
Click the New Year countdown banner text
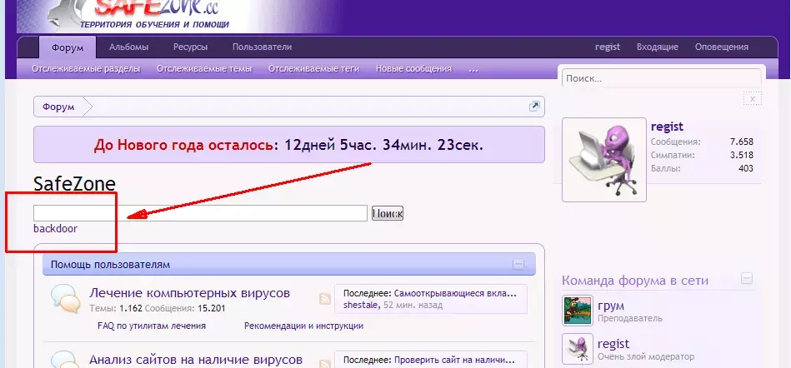pyautogui.click(x=288, y=145)
